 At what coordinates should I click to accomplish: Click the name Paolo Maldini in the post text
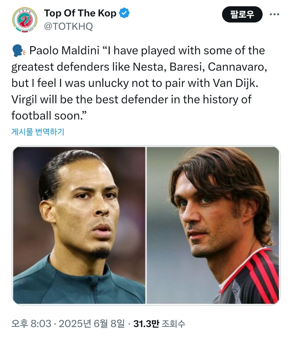(x=64, y=51)
